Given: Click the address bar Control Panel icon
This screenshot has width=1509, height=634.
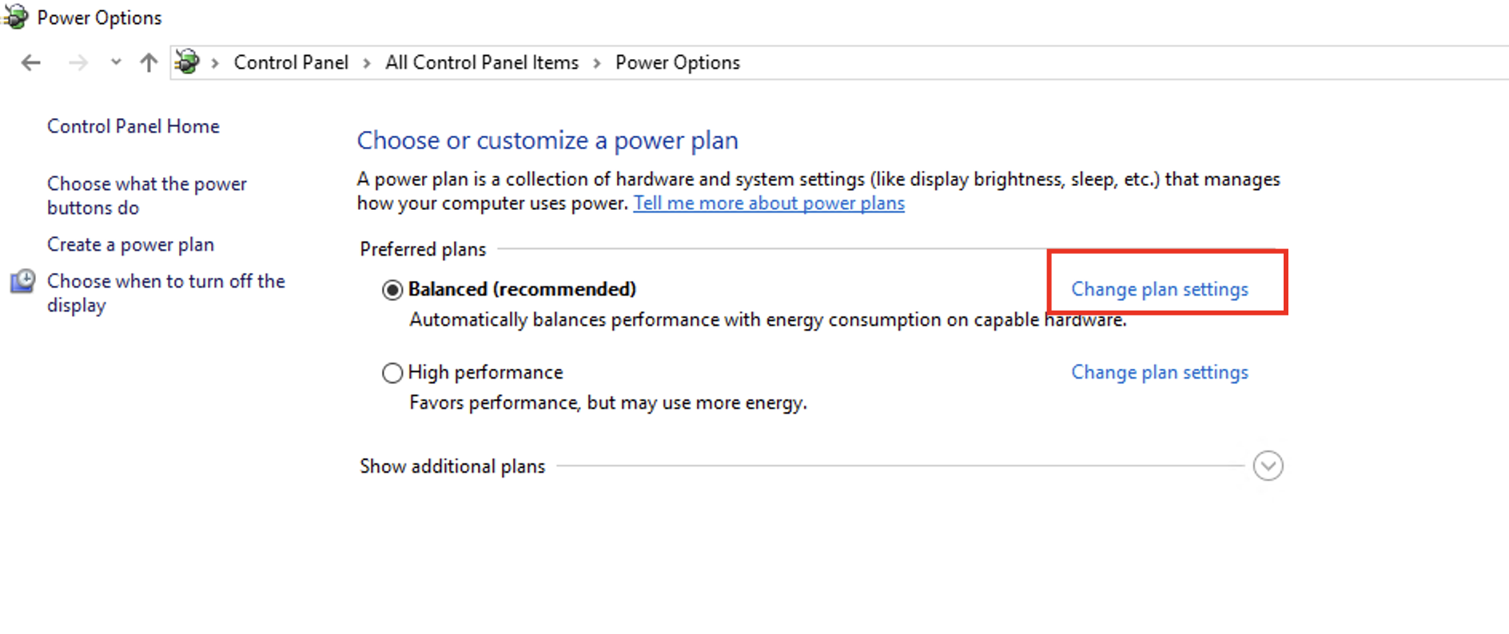Looking at the screenshot, I should [187, 61].
